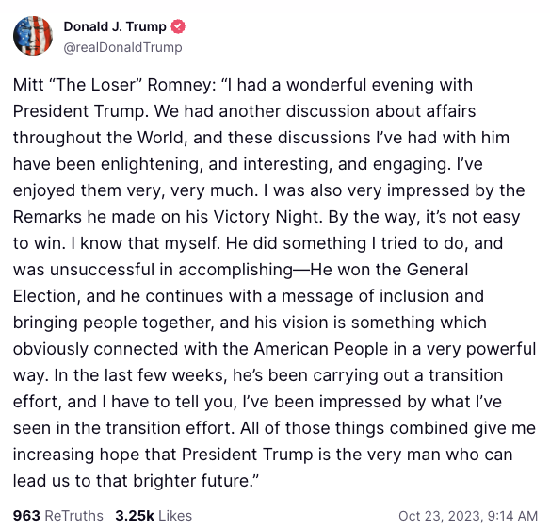Screen dimensions: 550x530
Task: Show the 3.25k Likes count
Action: click(135, 516)
